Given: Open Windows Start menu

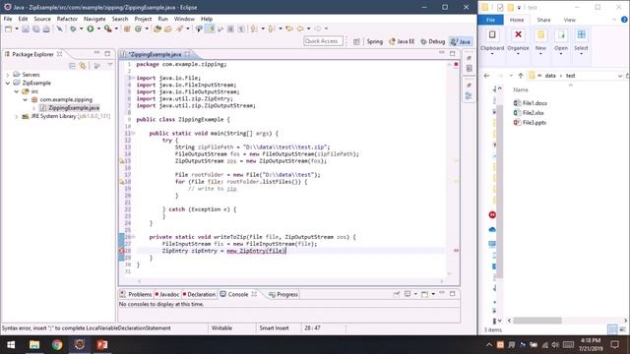Looking at the screenshot, I should pyautogui.click(x=11, y=345).
